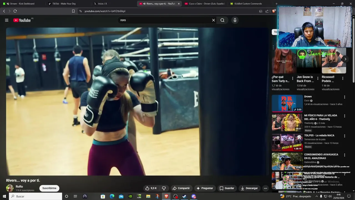Image resolution: width=355 pixels, height=200 pixels.
Task: Go to the YouTube home logo
Action: (x=22, y=20)
